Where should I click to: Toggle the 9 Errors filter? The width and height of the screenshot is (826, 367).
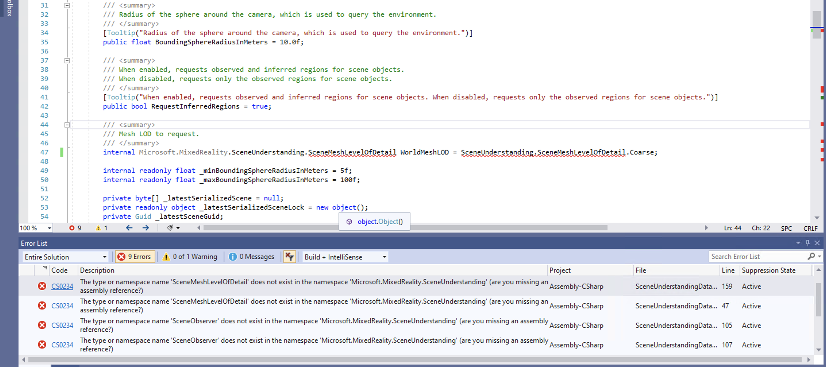point(135,256)
